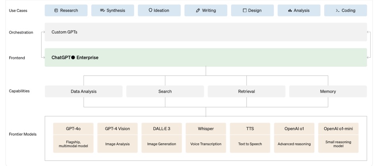The width and height of the screenshot is (381, 166).
Task: Select the Research use case box
Action: click(66, 10)
